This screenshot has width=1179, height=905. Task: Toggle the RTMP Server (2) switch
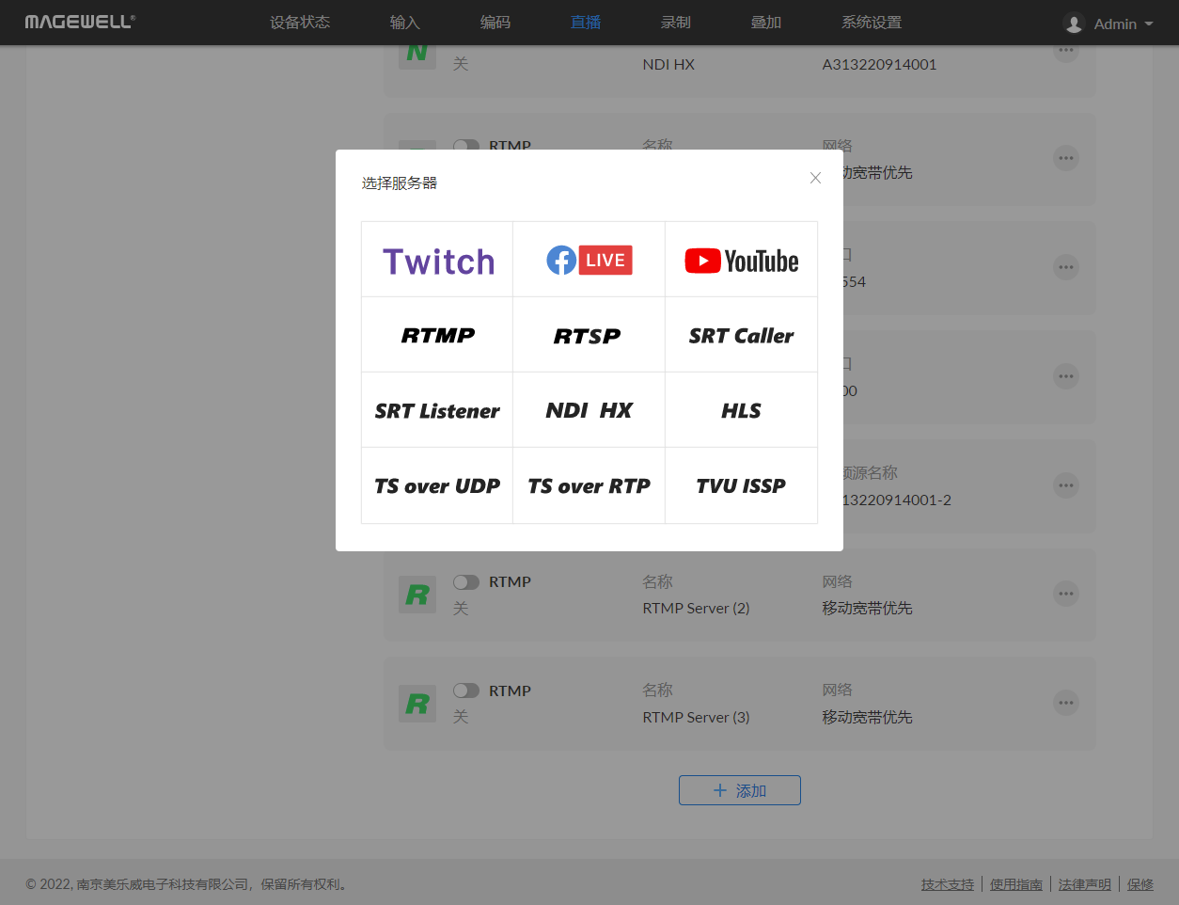click(x=466, y=582)
